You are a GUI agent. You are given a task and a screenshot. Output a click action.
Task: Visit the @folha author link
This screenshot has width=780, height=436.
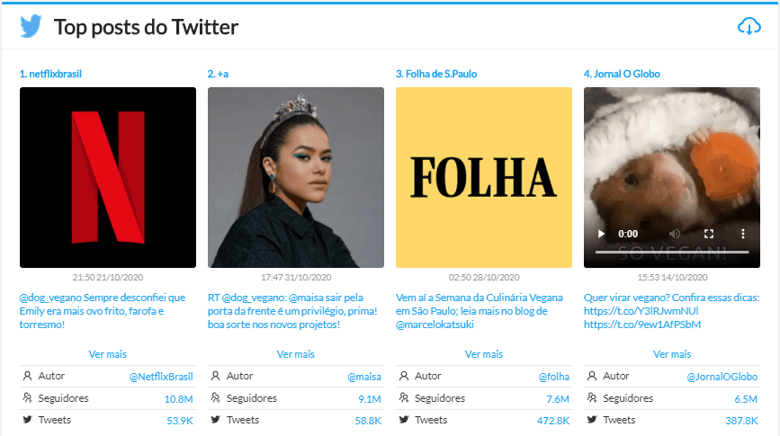(x=553, y=377)
